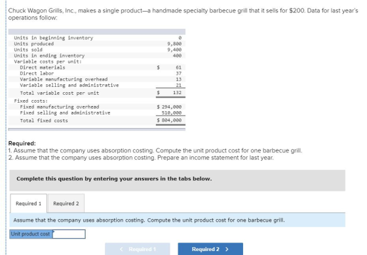Click the Fixed selling and administrative amount 510,000
The image size is (367, 255).
[172, 112]
